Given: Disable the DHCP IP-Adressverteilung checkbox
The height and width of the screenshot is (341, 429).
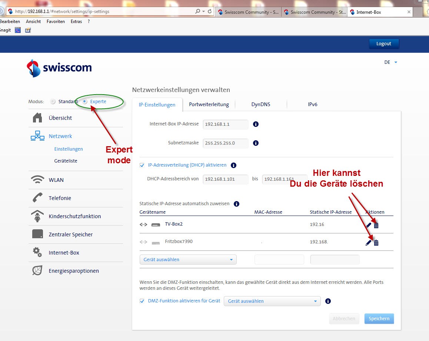Looking at the screenshot, I should [142, 165].
